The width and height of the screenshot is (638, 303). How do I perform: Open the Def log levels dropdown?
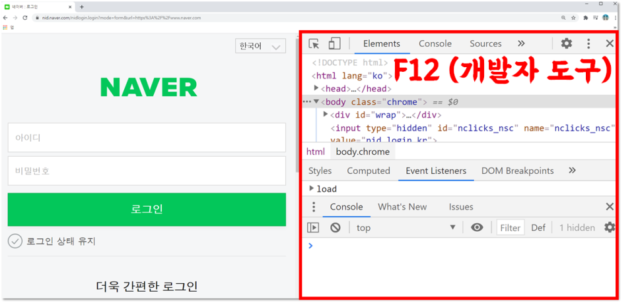538,227
